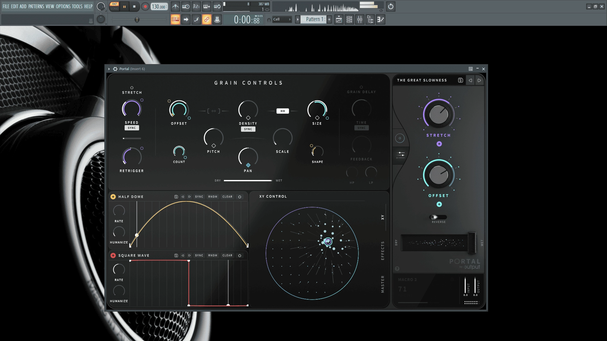Enable wait for input to start playing
The image size is (607, 341).
(186, 6)
